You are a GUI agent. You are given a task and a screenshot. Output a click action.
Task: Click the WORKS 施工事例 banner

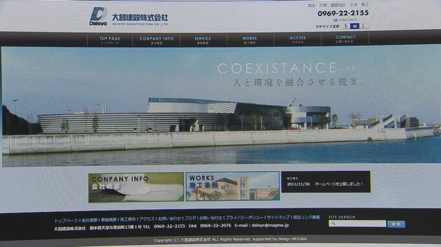point(233,186)
